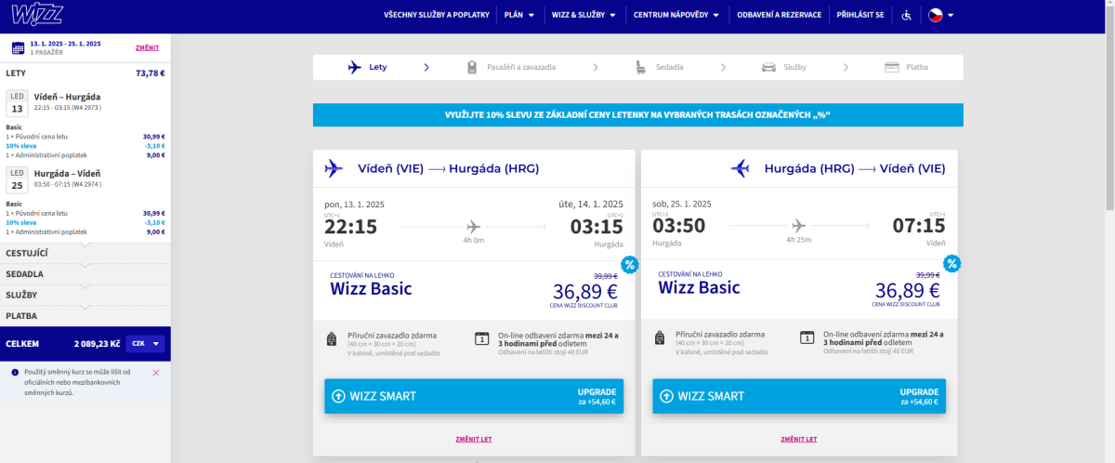Click the discount percent badge on Vienna flight
1115x463 pixels.
click(629, 264)
